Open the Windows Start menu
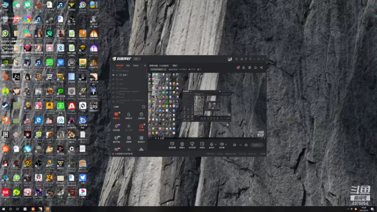Image resolution: width=377 pixels, height=212 pixels. 3,209
